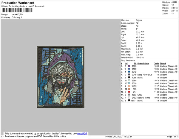Click the machine value 'Tajima'
This screenshot has height=139, width=179.
pos(139,20)
